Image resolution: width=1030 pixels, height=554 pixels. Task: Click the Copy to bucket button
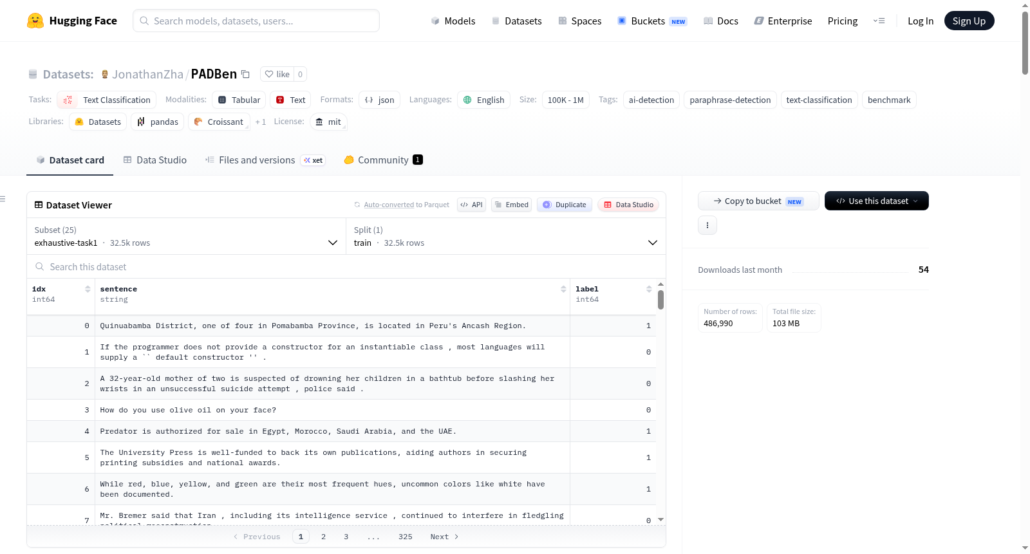click(x=758, y=201)
